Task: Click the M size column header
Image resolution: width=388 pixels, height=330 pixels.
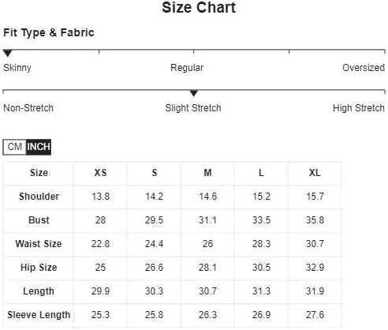Action: tap(207, 173)
